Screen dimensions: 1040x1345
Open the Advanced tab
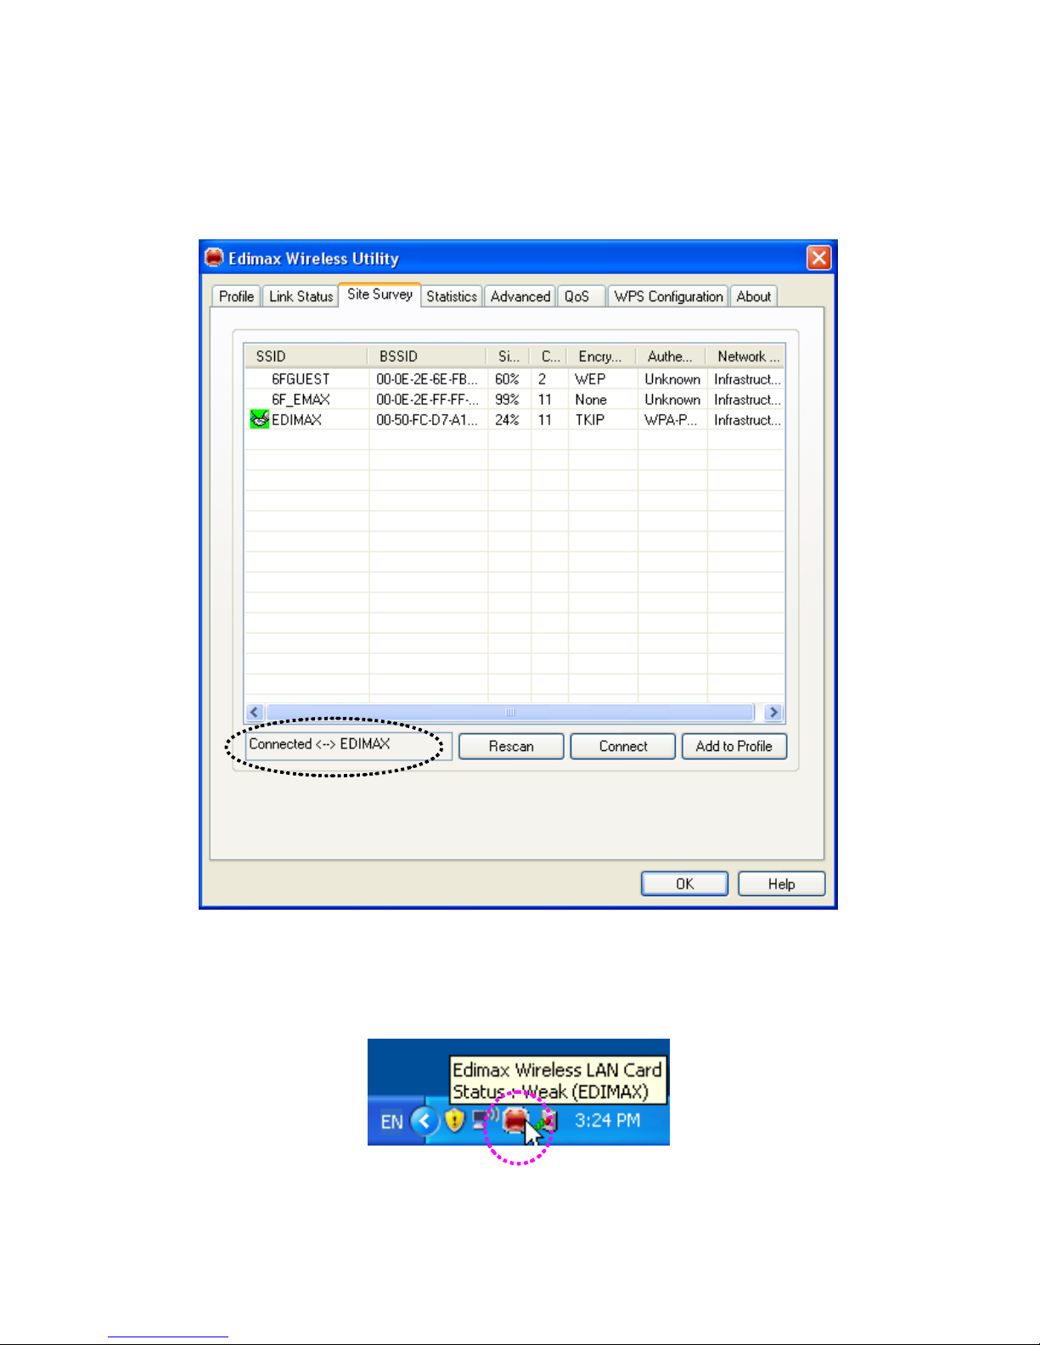(520, 296)
